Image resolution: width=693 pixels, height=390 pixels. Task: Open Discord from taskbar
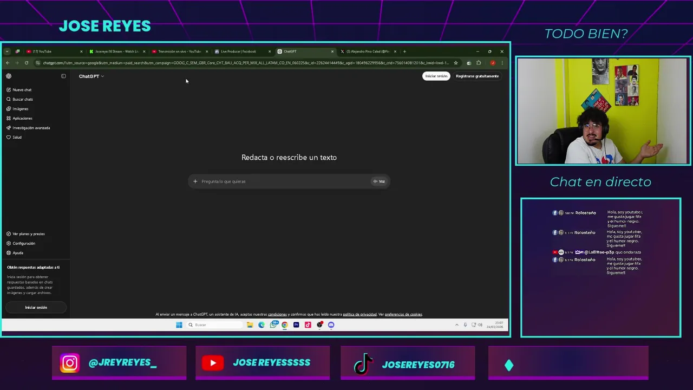tap(331, 325)
